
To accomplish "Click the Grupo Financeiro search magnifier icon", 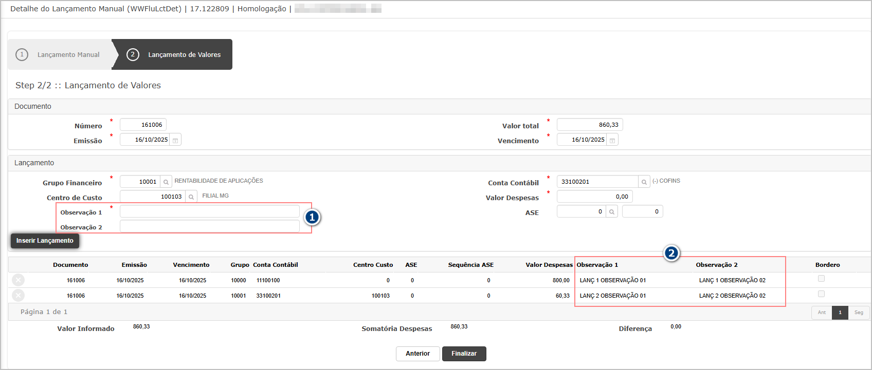I will pos(166,182).
